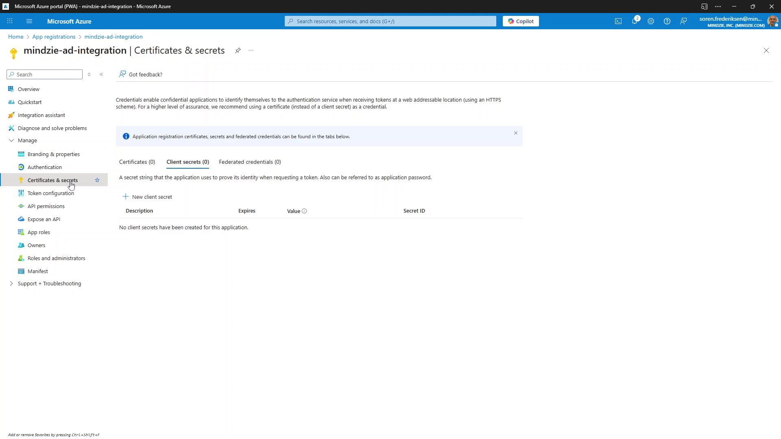781x439 pixels.
Task: Open the app launcher waffle icon
Action: (10, 21)
